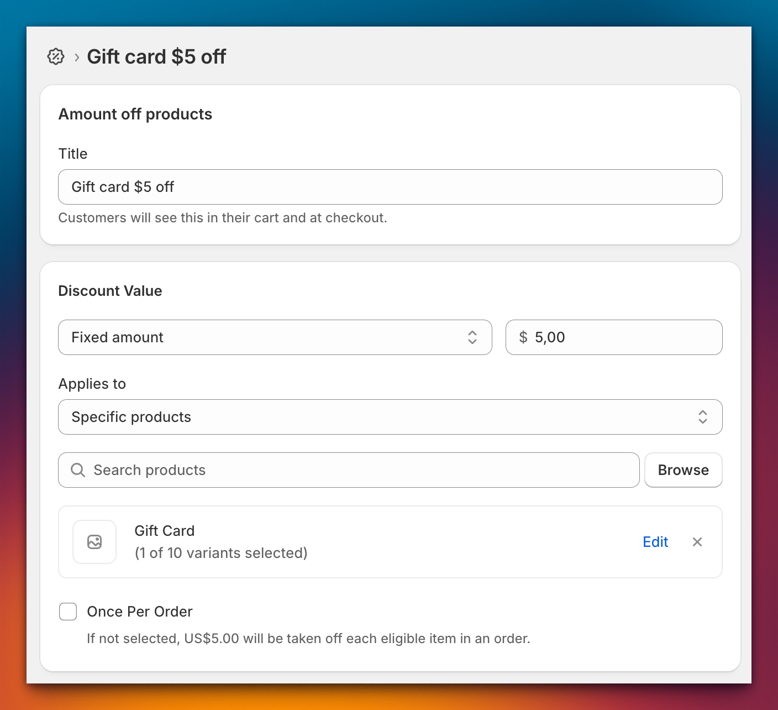Click the up-down arrows on Specific products
This screenshot has width=778, height=710.
(x=702, y=417)
